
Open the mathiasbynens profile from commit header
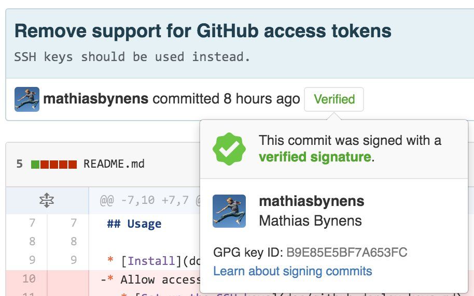[x=96, y=99]
